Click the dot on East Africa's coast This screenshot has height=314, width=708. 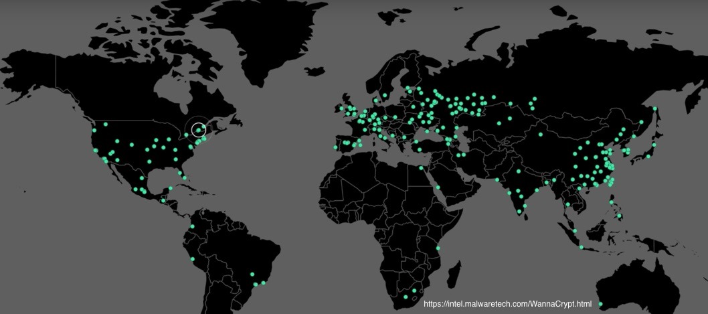point(438,248)
